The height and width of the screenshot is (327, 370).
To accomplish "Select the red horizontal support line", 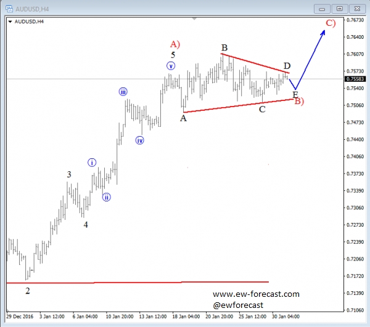I will click(x=138, y=282).
